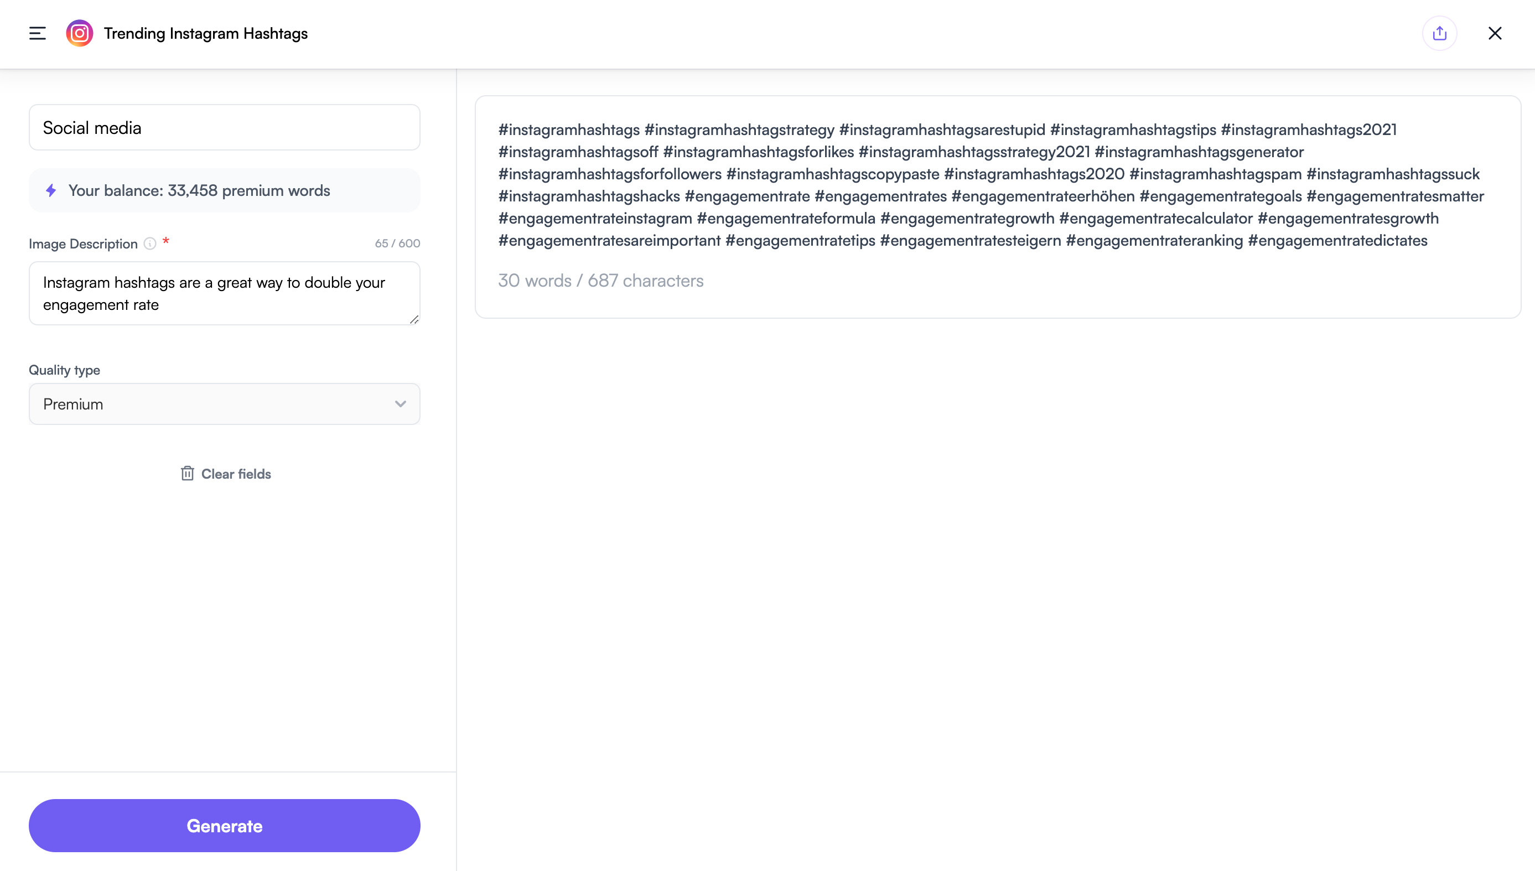Click Clear fields
This screenshot has height=871, width=1535.
coord(236,474)
